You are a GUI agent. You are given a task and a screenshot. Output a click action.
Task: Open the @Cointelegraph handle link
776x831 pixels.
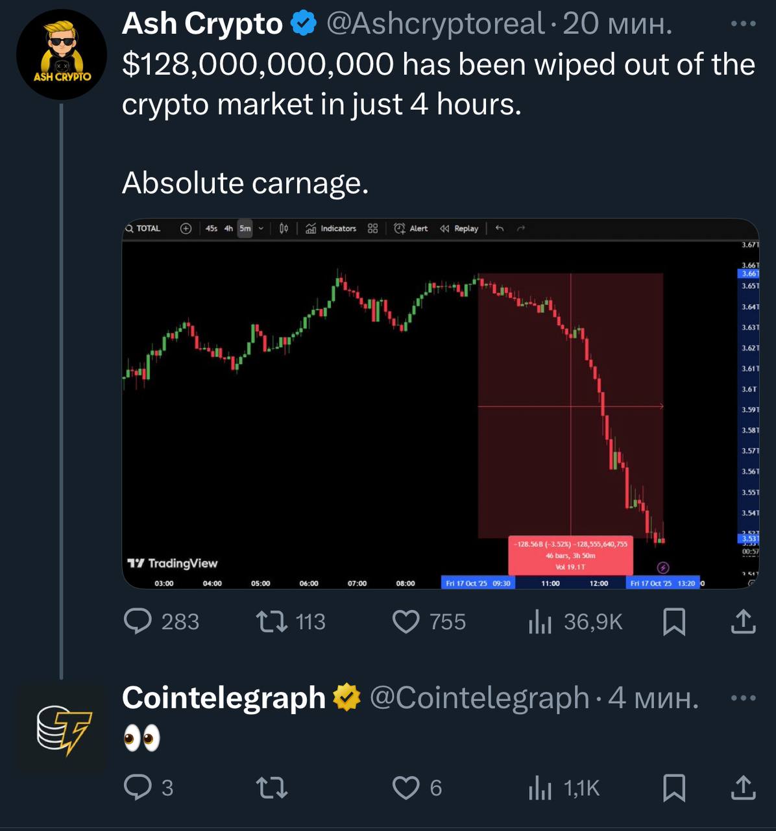coord(479,699)
